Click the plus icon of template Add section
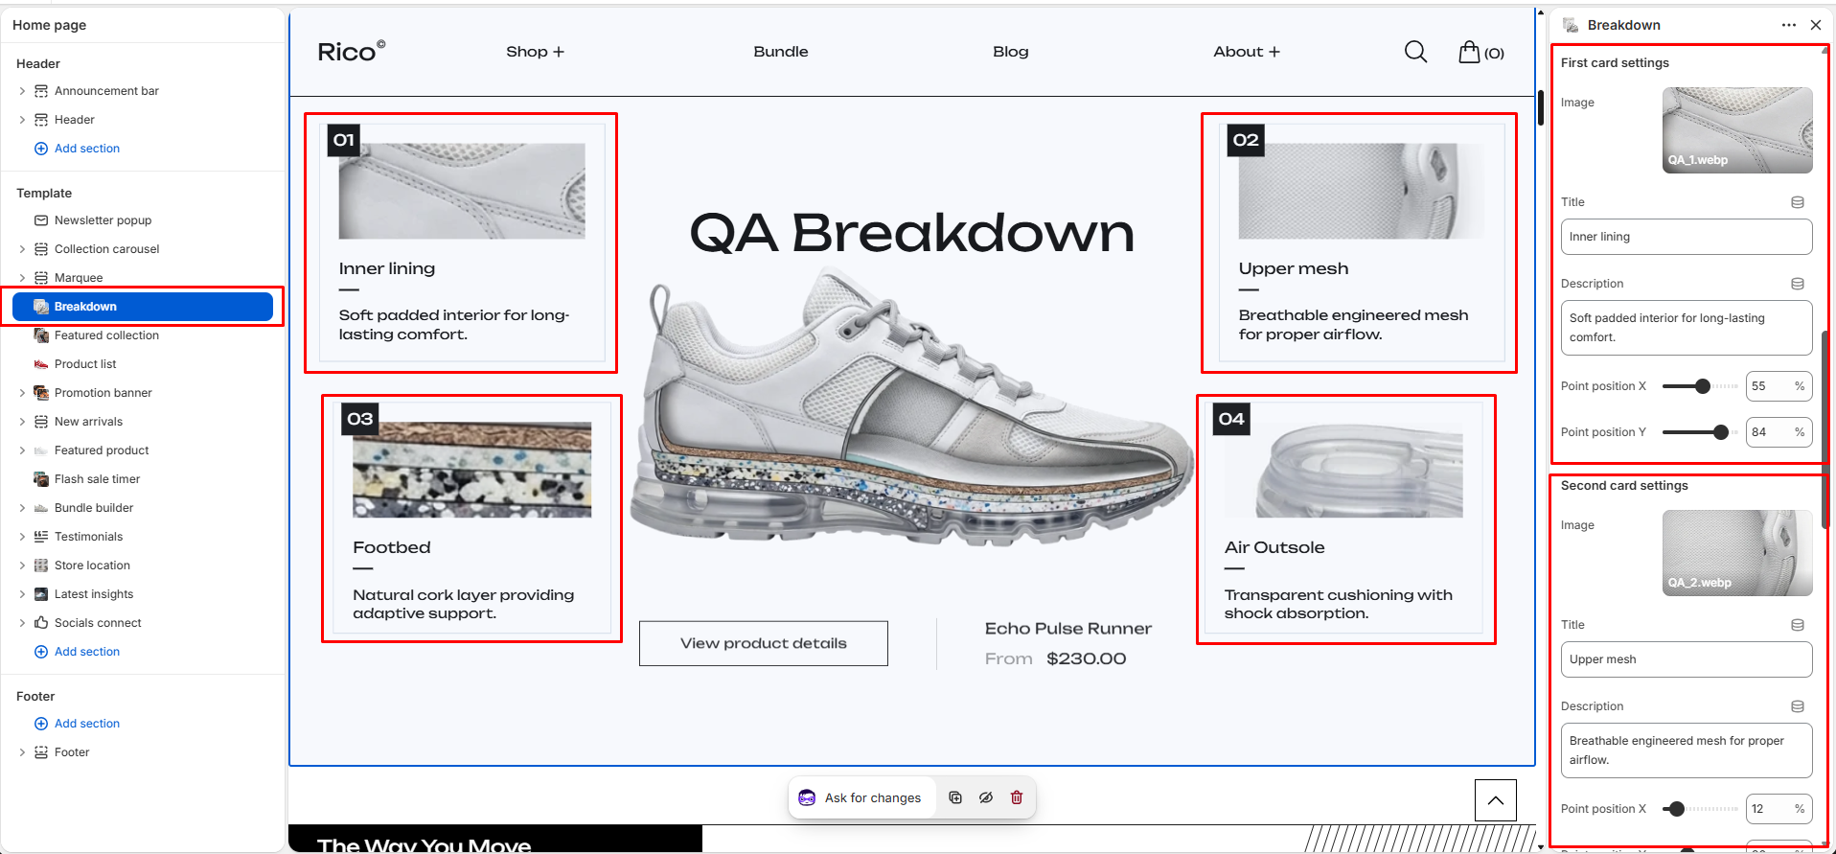Viewport: 1836px width, 854px height. pyautogui.click(x=41, y=652)
